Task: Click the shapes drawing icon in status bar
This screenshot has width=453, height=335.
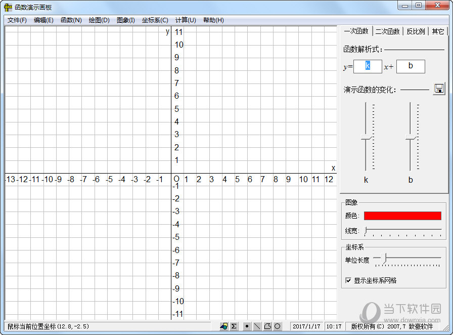Action: 223,326
